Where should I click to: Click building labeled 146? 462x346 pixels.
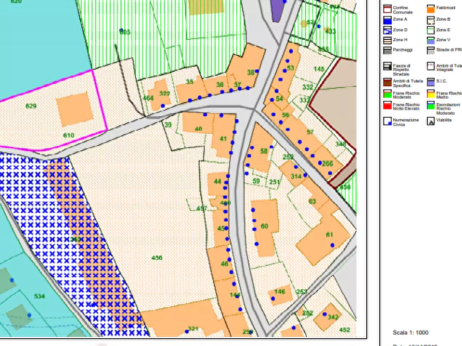279,292
